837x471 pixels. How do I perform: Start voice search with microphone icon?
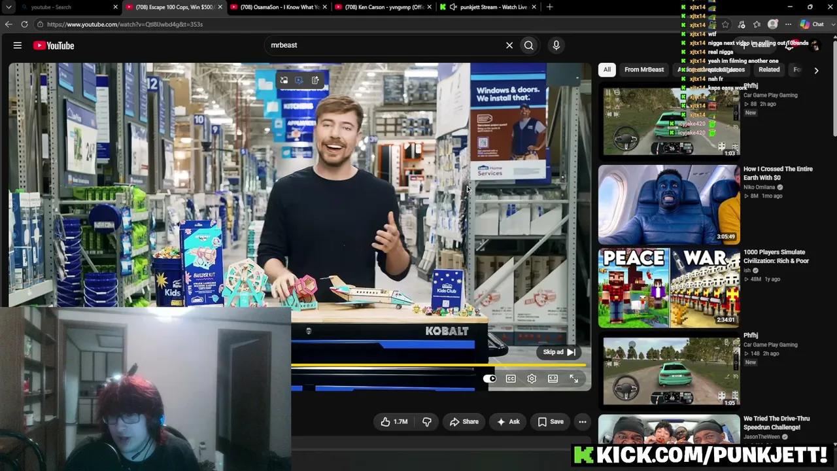pyautogui.click(x=556, y=45)
